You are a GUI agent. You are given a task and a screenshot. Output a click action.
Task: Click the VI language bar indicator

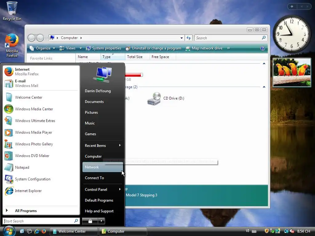point(248,231)
